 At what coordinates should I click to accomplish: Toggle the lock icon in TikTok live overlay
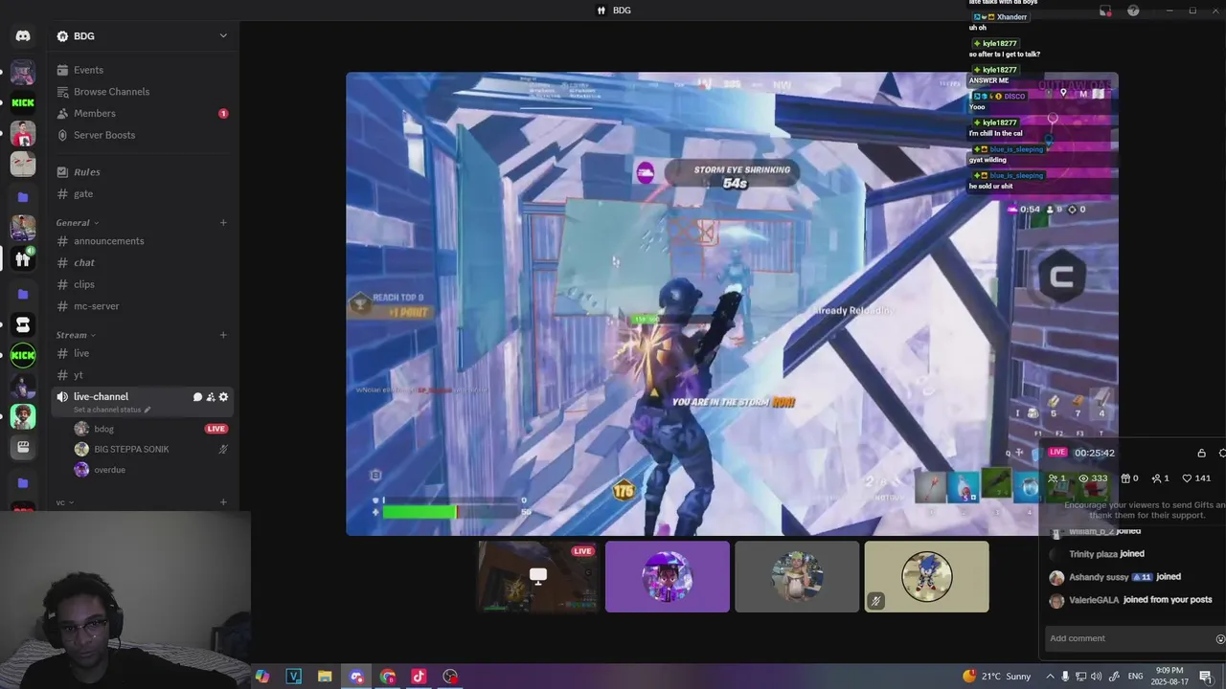tap(1202, 453)
